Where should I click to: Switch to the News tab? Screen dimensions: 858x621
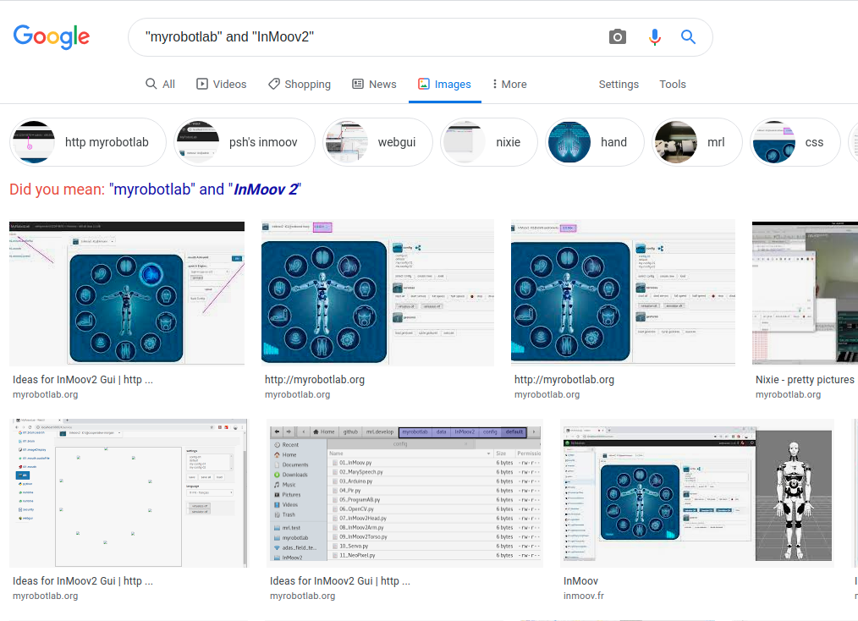pyautogui.click(x=374, y=84)
